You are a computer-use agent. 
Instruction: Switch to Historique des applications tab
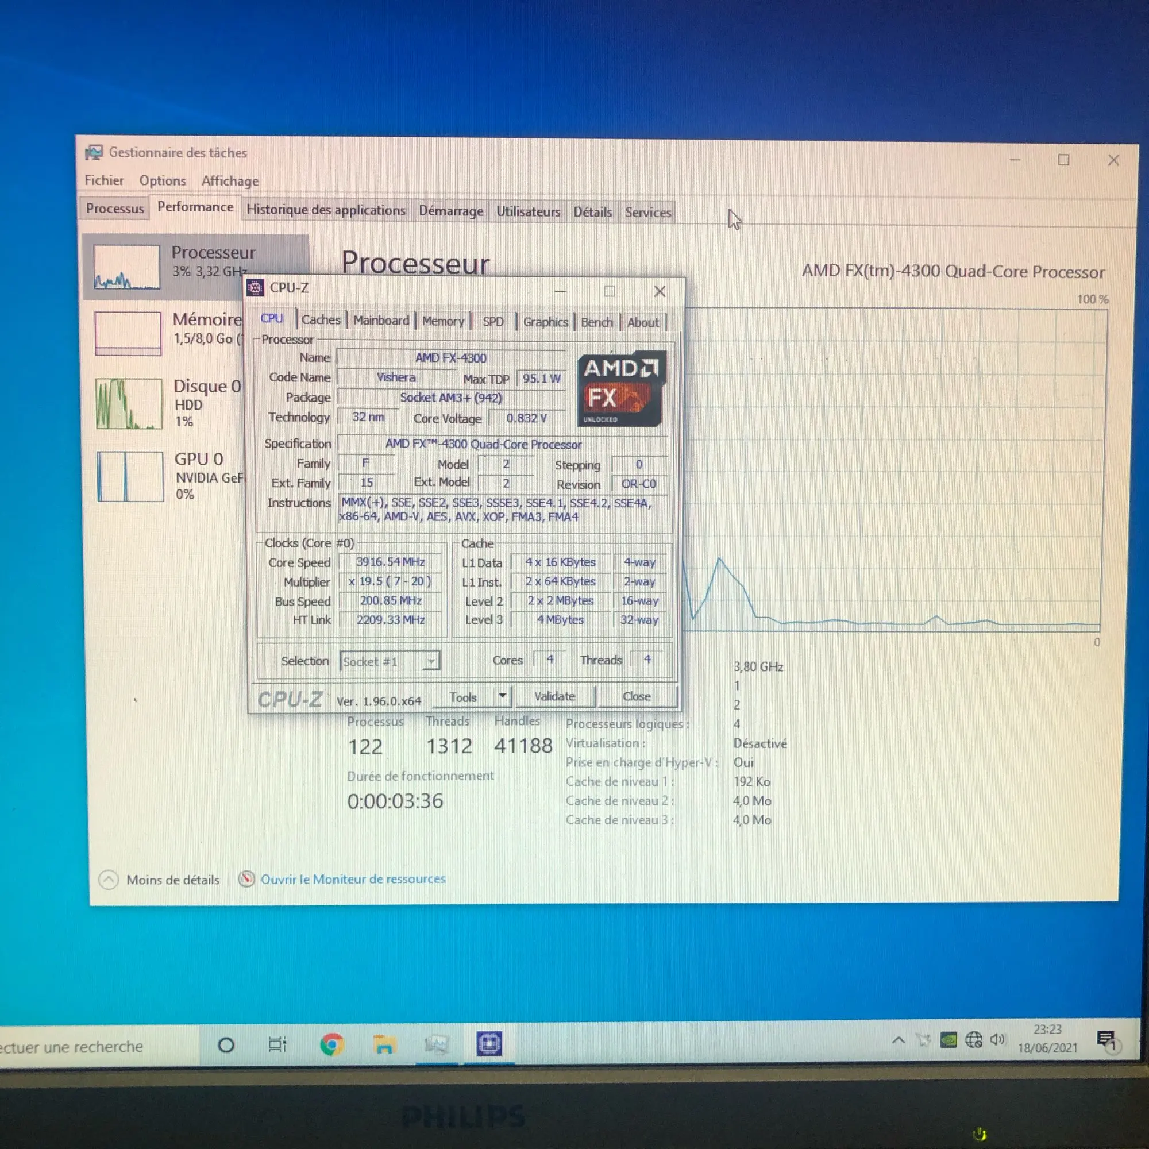pos(326,210)
